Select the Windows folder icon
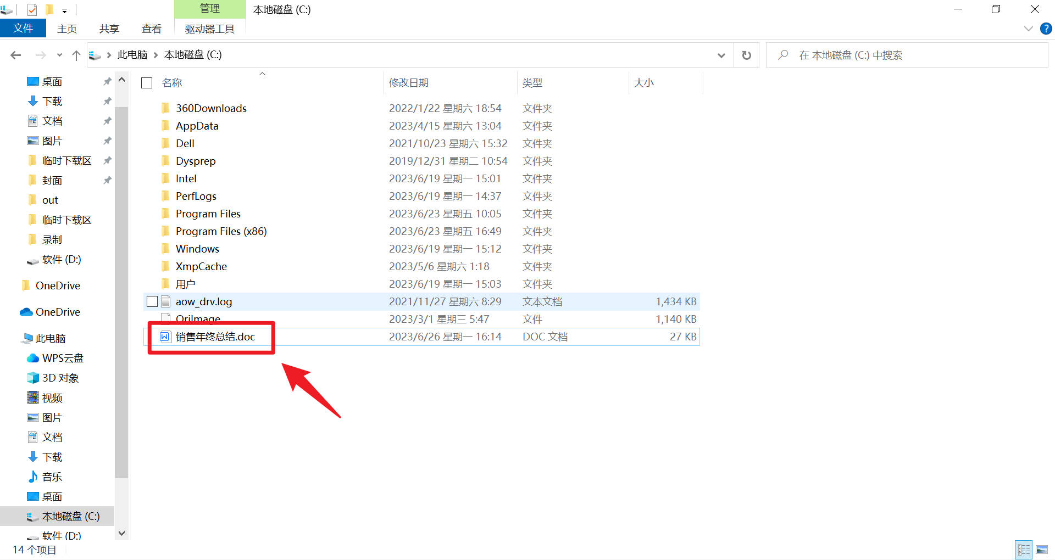1055x560 pixels. point(165,248)
